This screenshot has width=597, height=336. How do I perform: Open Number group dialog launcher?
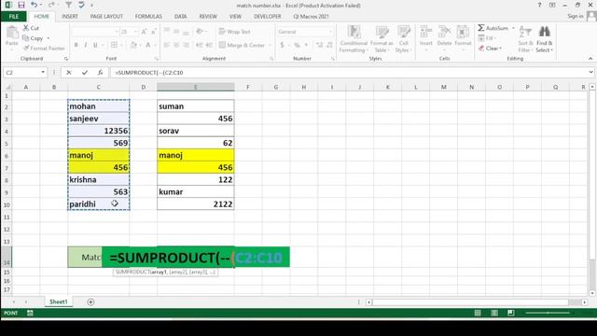[332, 59]
